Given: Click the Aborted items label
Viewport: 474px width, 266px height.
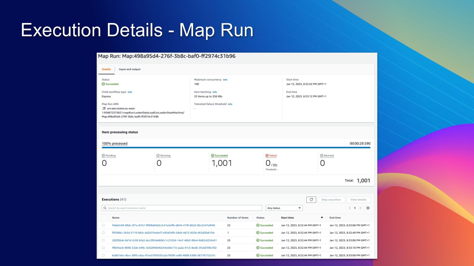Looking at the screenshot, I should pyautogui.click(x=327, y=156).
